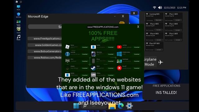Click the 12:21 PM clock in system tray
Screen dimensions: 199x112
point(182,7)
